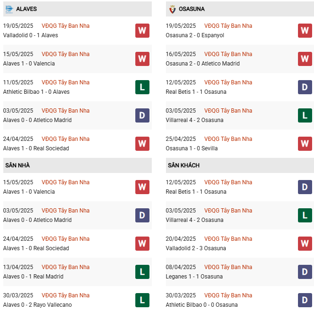Screen dimensions: 314x311
Task: Click L badge beside Athletic Bilbao 1 - 0 Alaves
Action: (142, 87)
